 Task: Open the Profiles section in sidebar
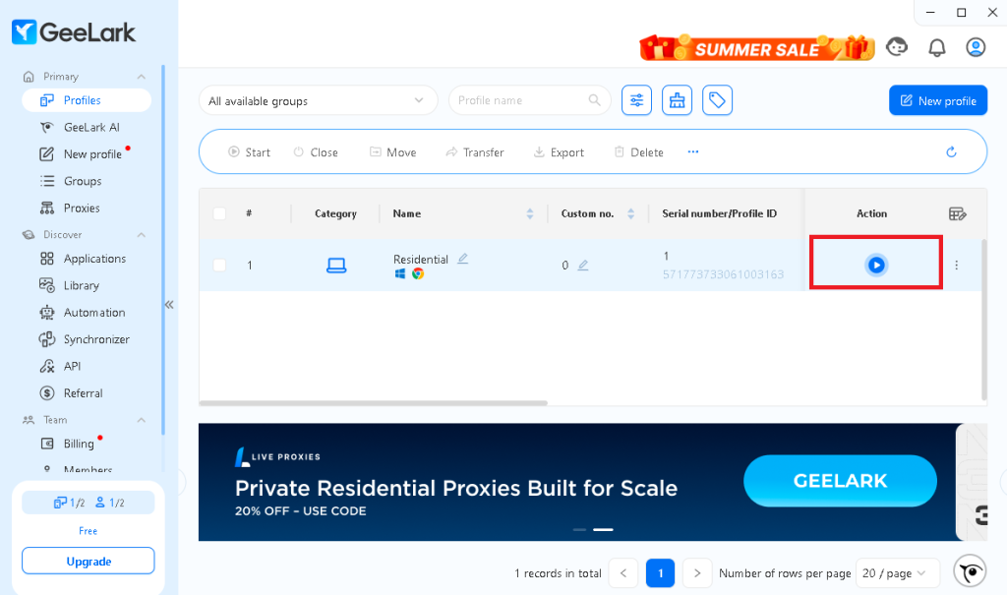pos(87,100)
